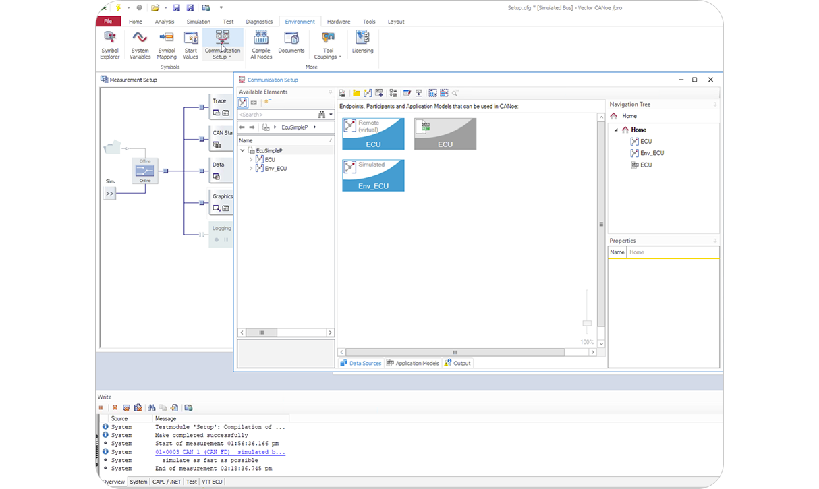Open the quick access toolbar customize dropdown

coord(220,8)
